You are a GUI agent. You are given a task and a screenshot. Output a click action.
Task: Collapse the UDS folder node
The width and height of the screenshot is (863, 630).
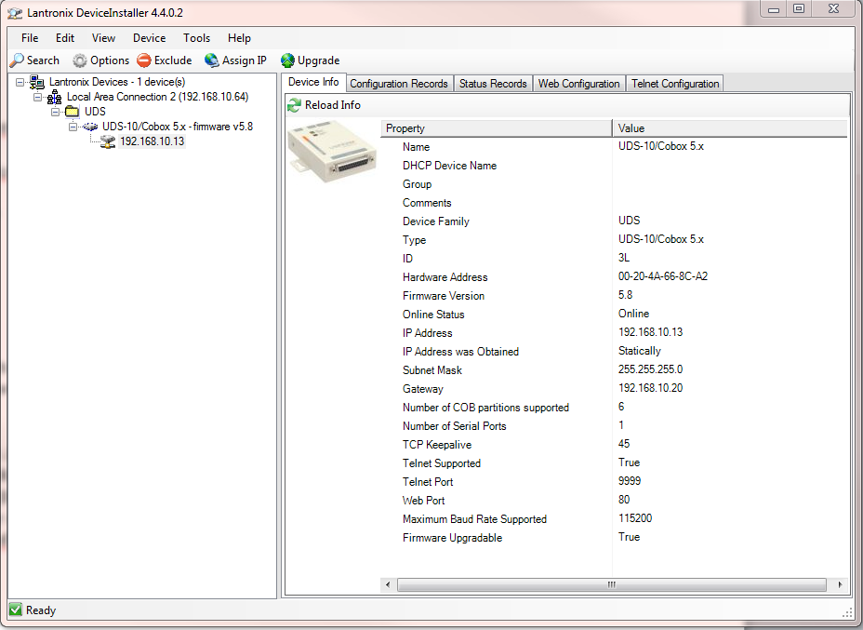(55, 111)
